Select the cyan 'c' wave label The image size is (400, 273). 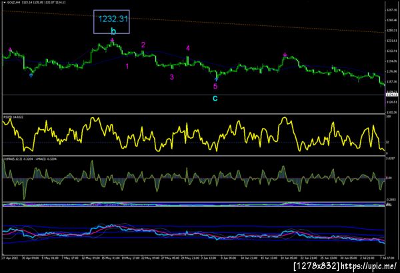[x=215, y=98]
